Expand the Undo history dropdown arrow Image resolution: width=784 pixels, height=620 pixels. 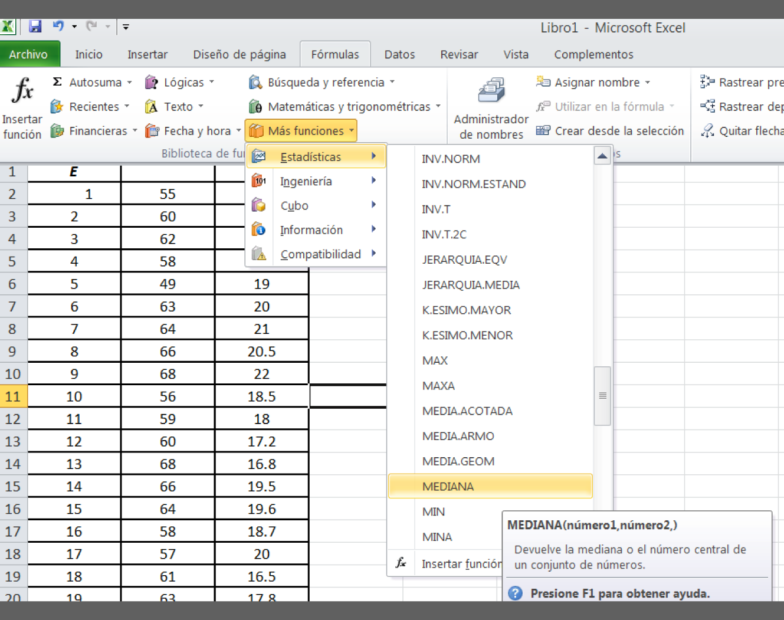click(x=74, y=27)
